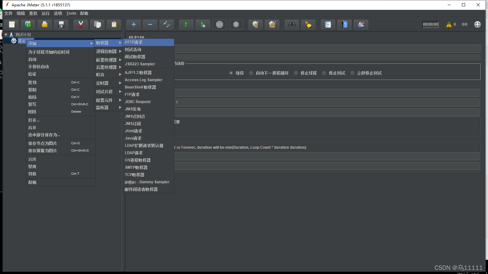
Task: Collapse the 测试计划 tree node
Action: [6, 35]
